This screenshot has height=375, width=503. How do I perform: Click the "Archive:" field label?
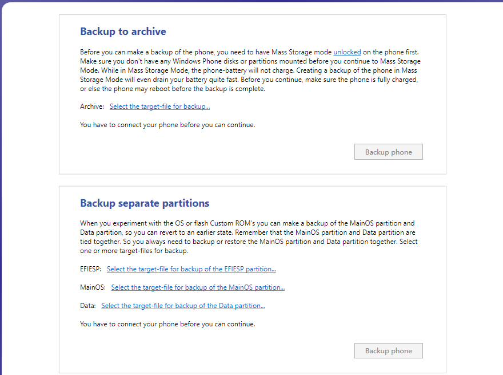[92, 106]
